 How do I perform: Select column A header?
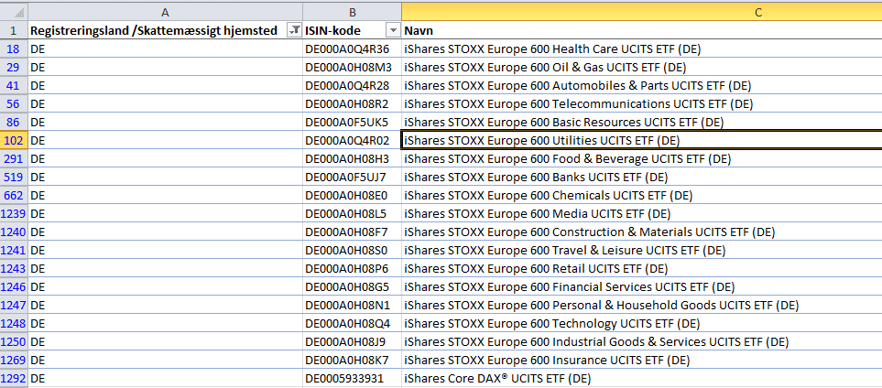pos(165,11)
